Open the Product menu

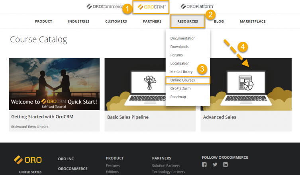coord(43,21)
